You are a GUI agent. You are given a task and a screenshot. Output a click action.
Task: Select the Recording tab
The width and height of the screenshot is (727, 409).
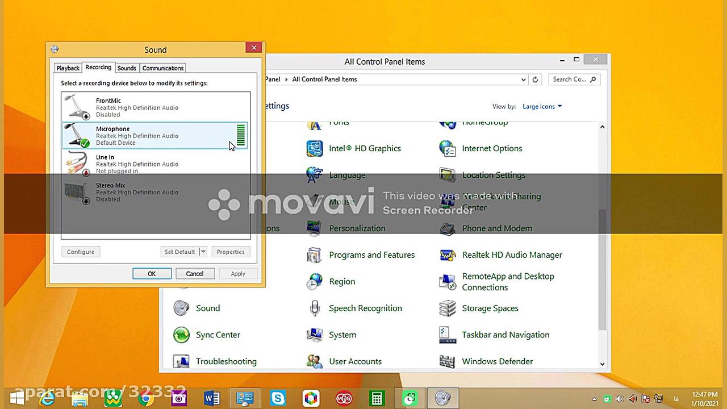(x=98, y=67)
